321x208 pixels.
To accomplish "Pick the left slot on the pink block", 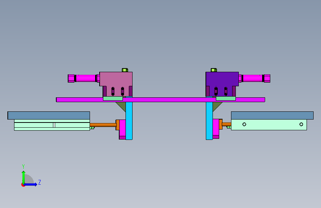I will point(113,91).
